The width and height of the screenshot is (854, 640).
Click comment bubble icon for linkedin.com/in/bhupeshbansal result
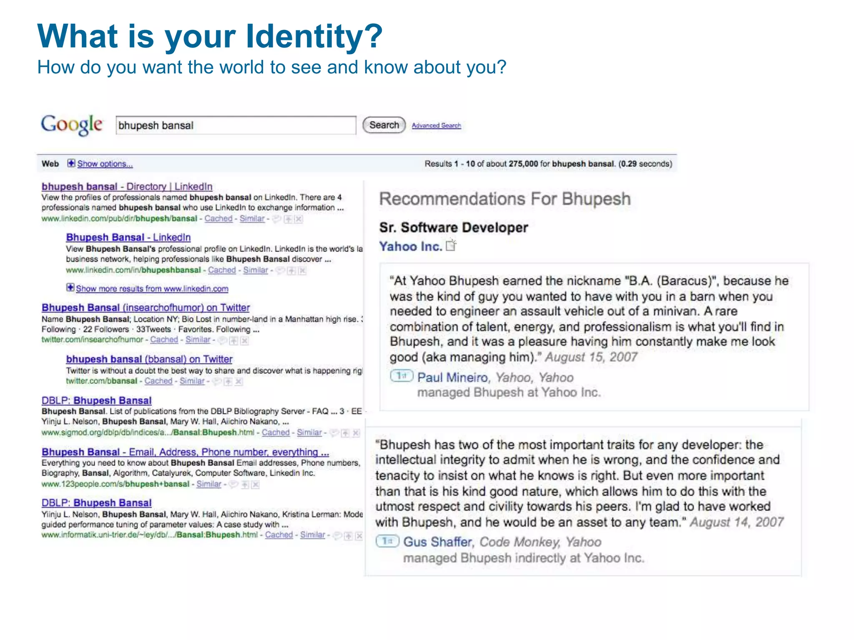(x=280, y=270)
